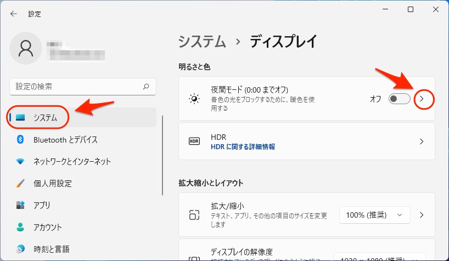Screen dimensions: 449x261
Task: Click the 明るさと色 heading
Action: [x=194, y=67]
